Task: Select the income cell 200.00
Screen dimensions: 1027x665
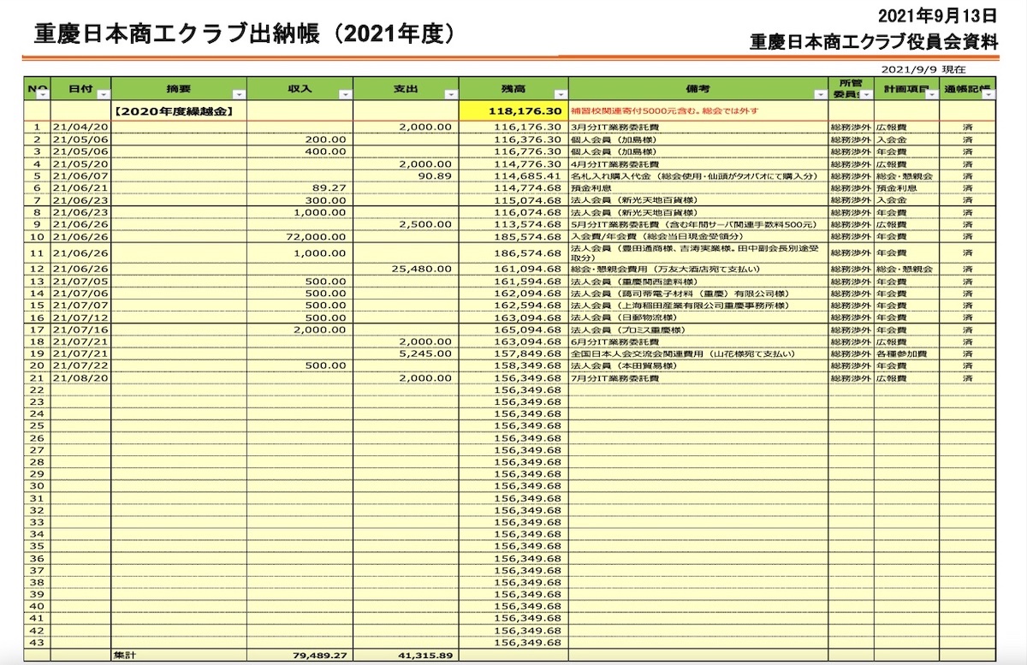Action: tap(300, 139)
